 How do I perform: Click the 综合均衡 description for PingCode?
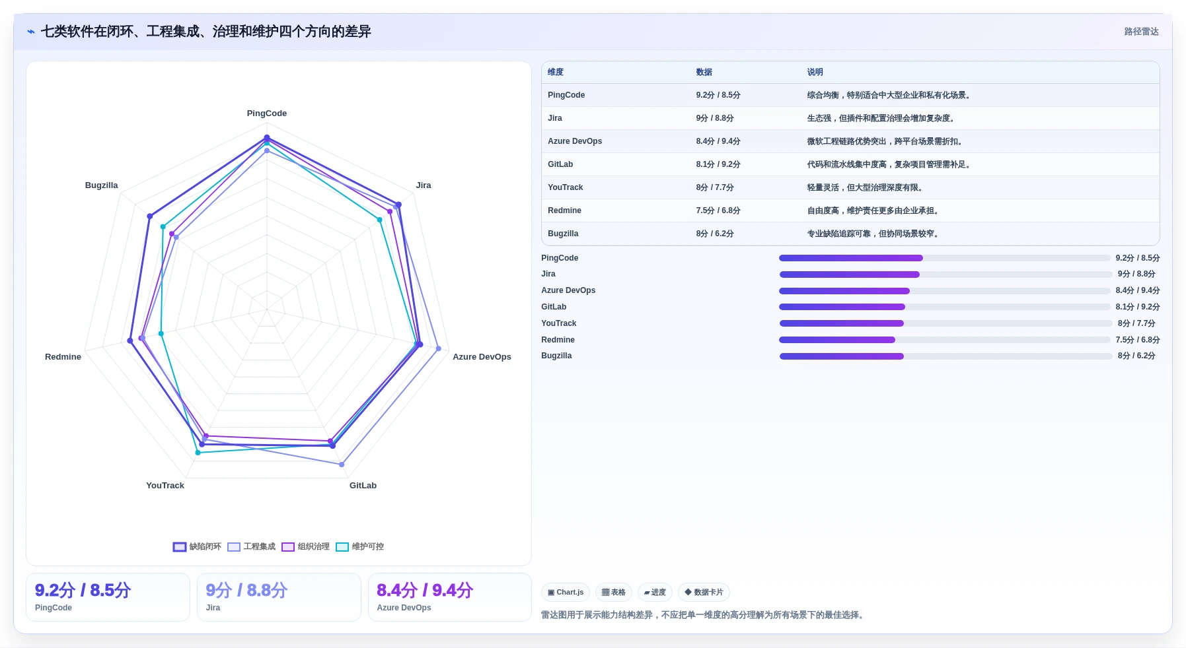tap(890, 95)
